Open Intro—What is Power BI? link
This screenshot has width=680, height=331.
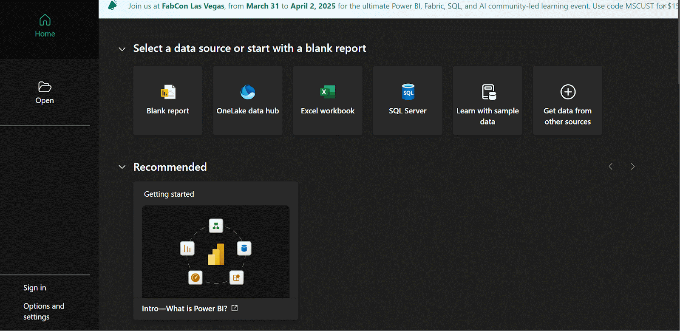(x=184, y=308)
